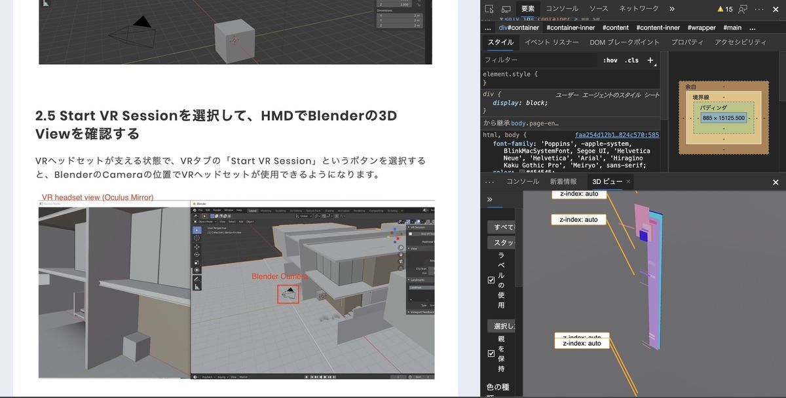786x398 pixels.
Task: Open the イベント リスナー tab
Action: tap(552, 43)
